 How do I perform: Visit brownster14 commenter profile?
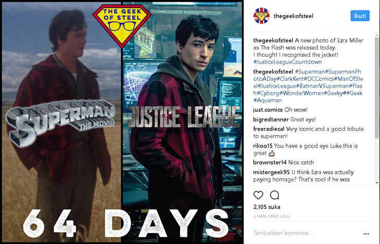point(270,163)
